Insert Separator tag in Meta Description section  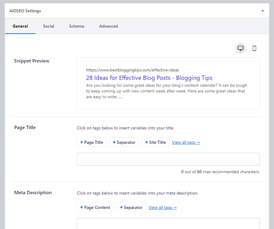click(131, 207)
